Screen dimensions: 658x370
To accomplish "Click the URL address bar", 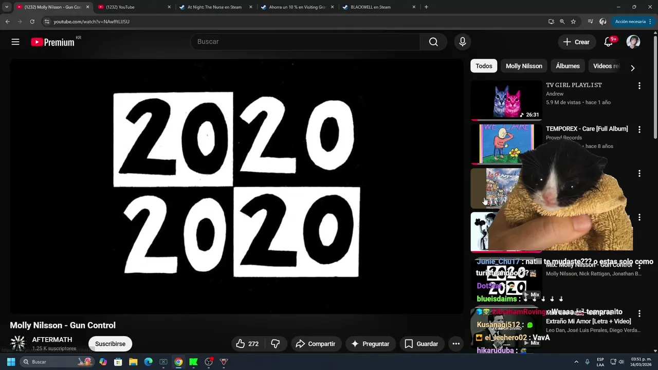I will [293, 22].
